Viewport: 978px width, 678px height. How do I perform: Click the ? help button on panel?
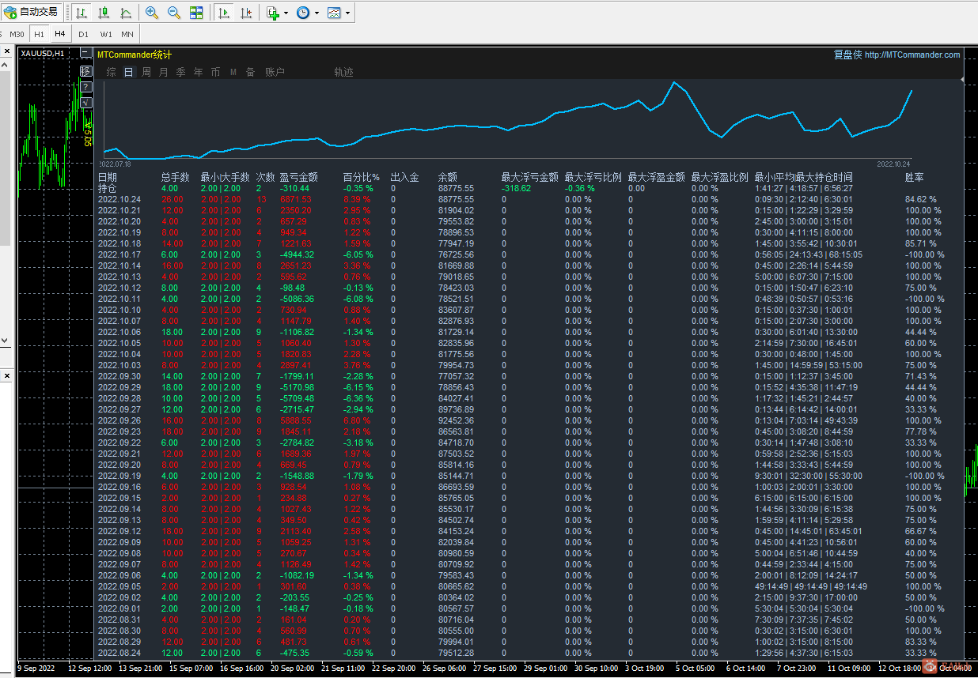pos(85,86)
